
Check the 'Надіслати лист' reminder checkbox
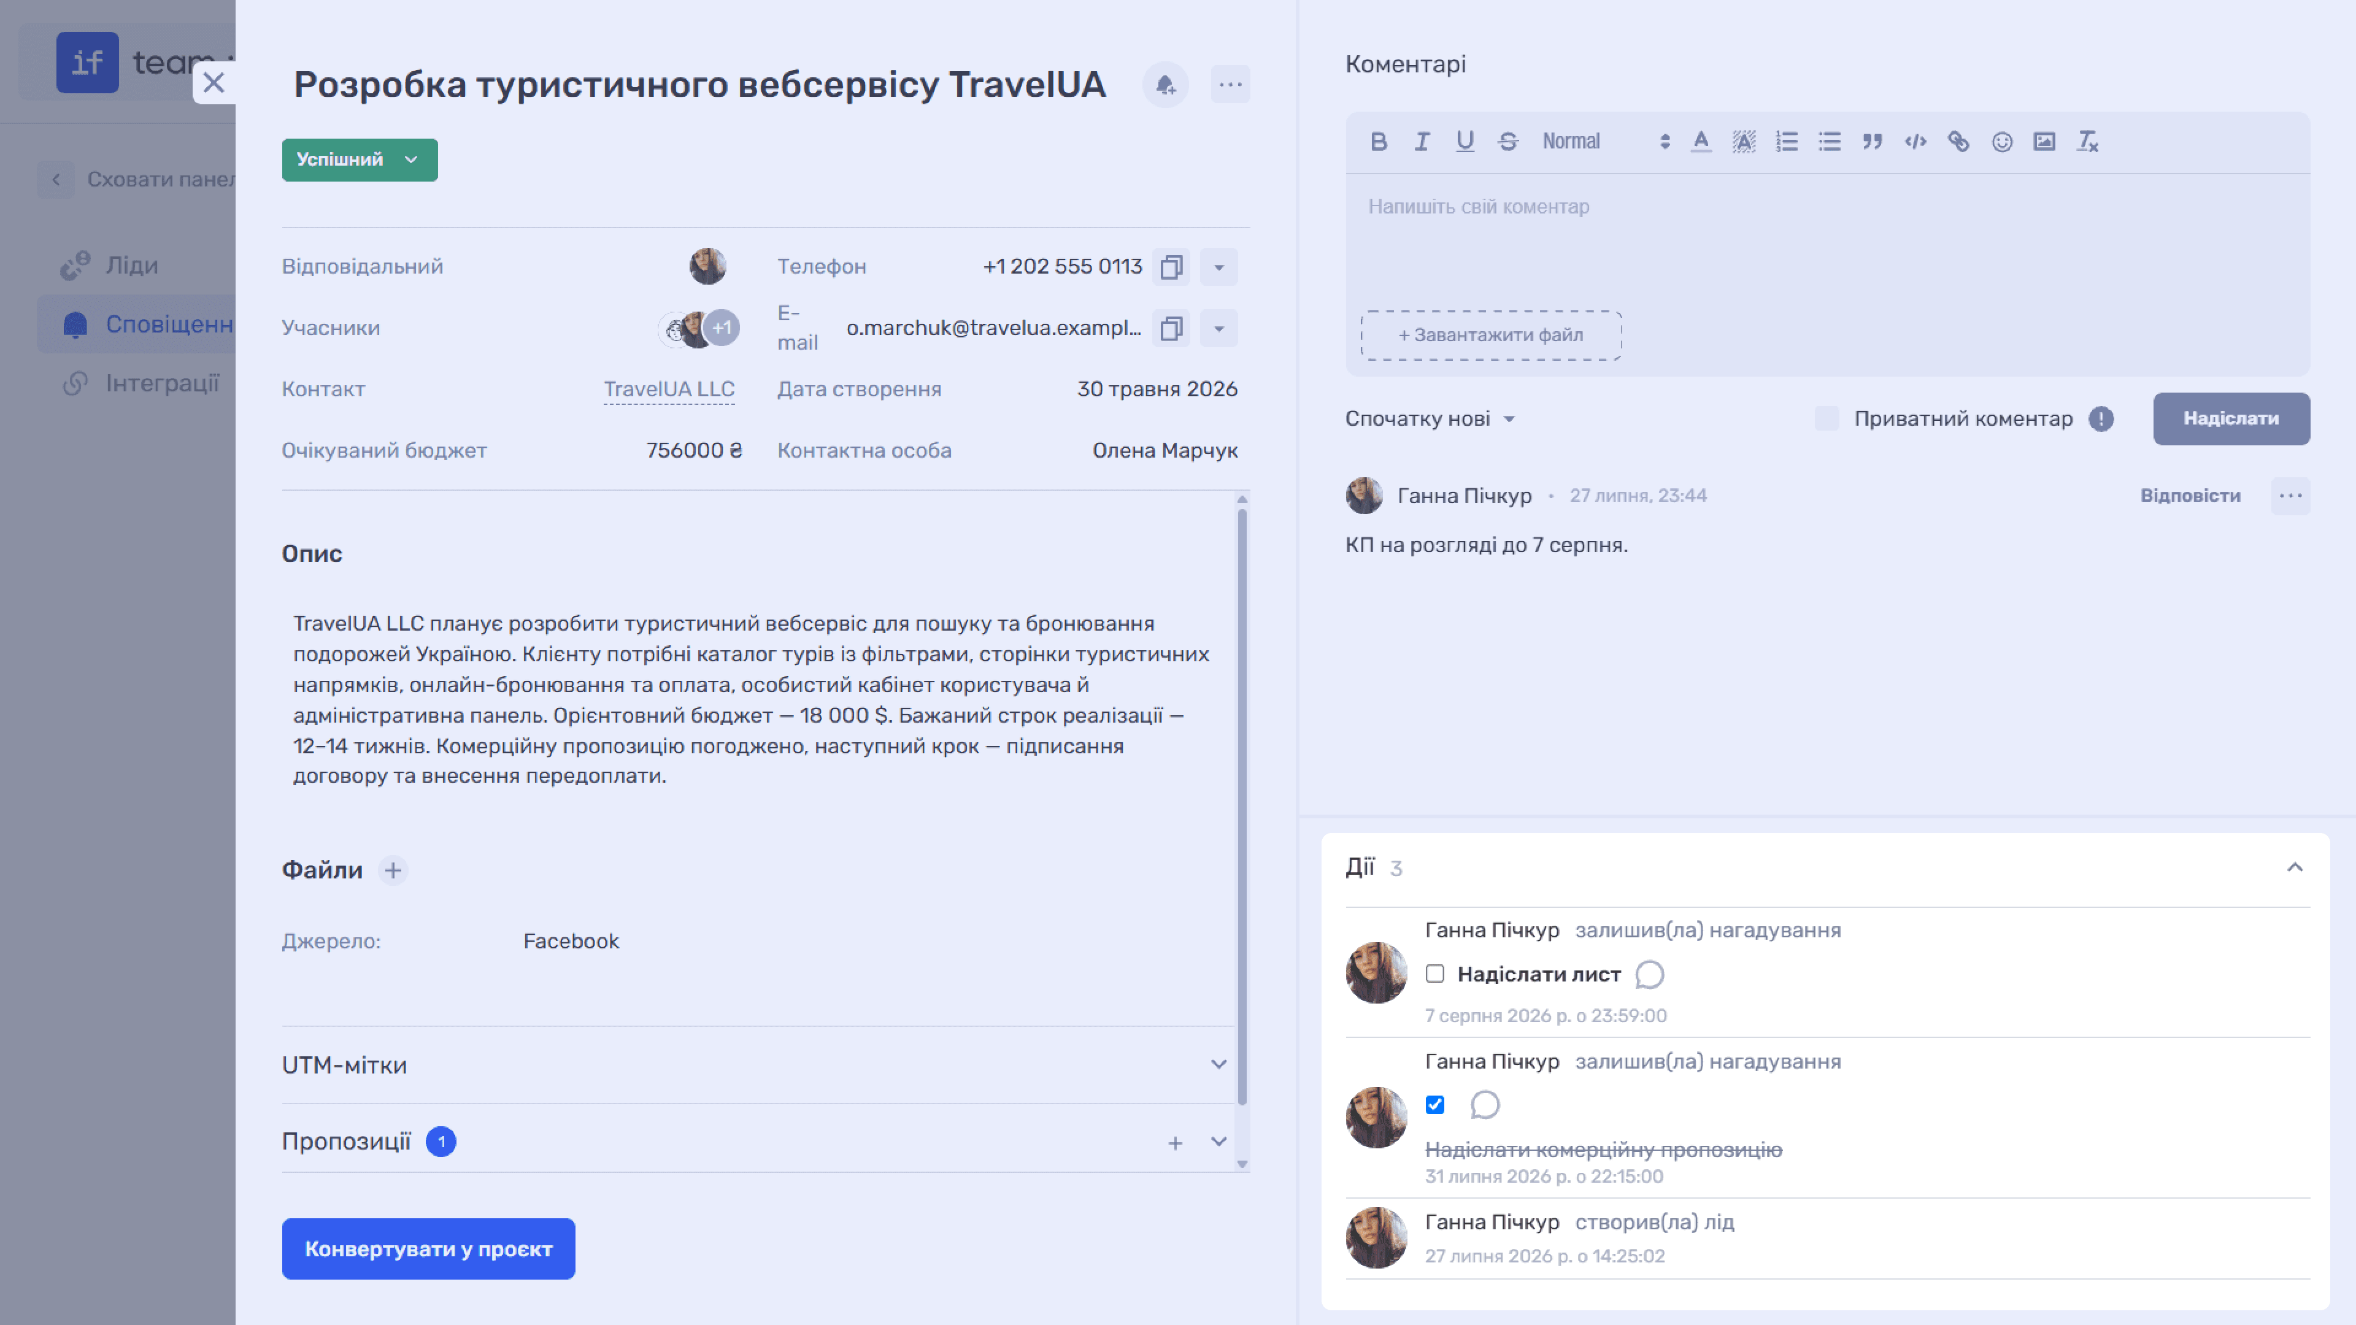(x=1435, y=974)
